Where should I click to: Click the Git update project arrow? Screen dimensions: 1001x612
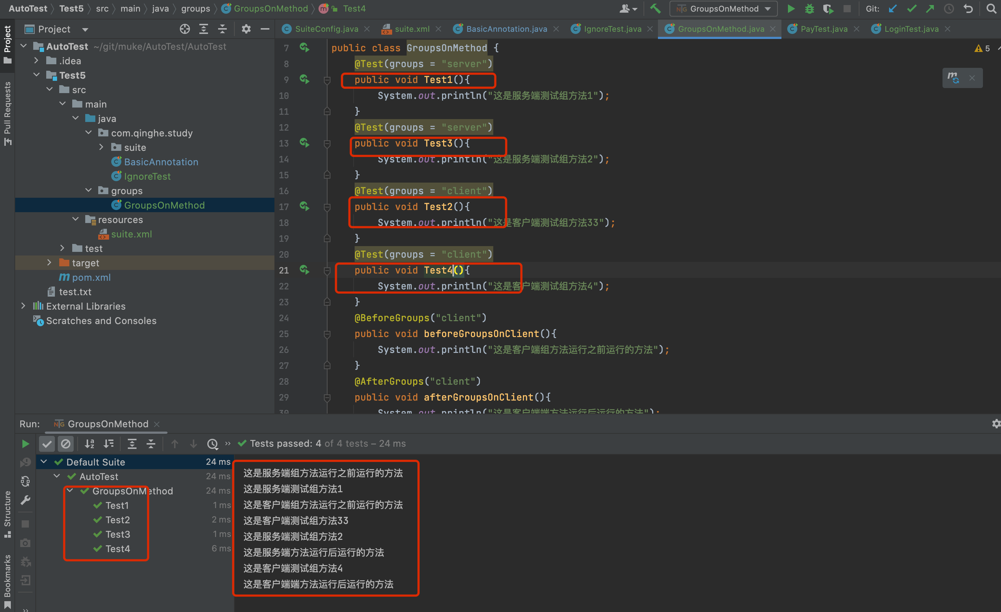pyautogui.click(x=893, y=9)
